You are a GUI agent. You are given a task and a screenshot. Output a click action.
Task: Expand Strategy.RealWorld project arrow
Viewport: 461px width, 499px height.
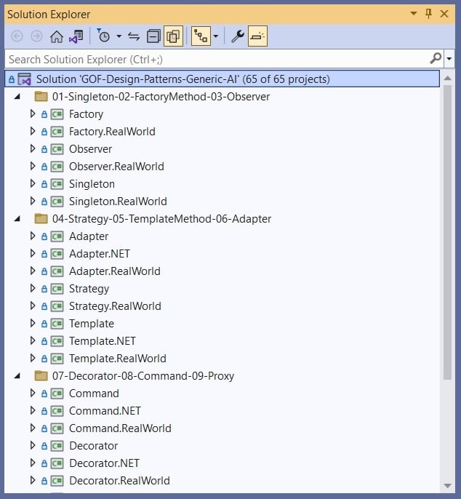click(33, 306)
